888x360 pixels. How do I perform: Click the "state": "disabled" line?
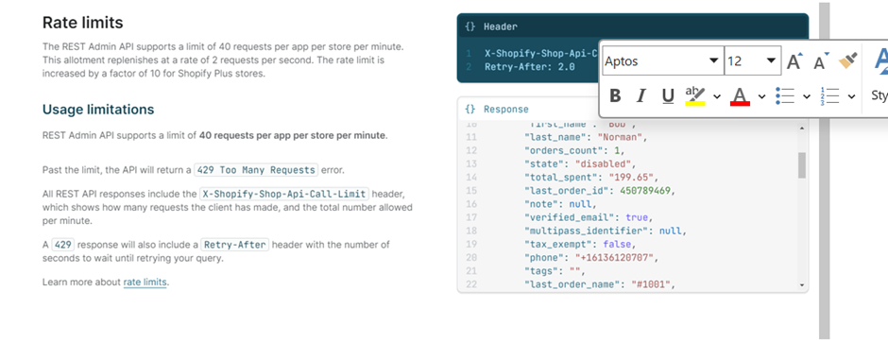click(x=579, y=164)
